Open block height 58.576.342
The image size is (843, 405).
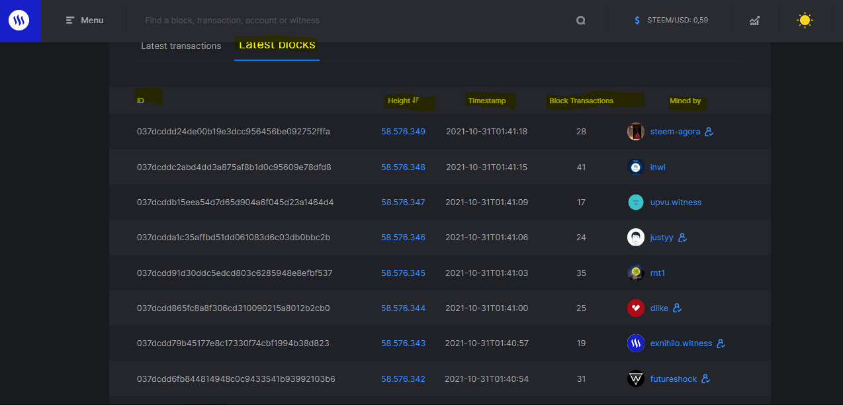pos(403,379)
